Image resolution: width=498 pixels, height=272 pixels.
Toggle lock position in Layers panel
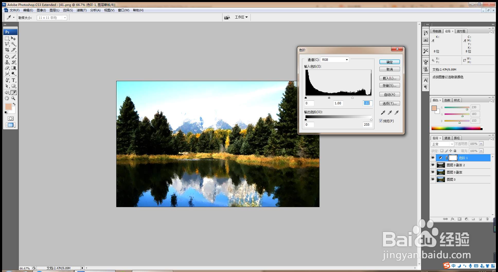(451, 151)
